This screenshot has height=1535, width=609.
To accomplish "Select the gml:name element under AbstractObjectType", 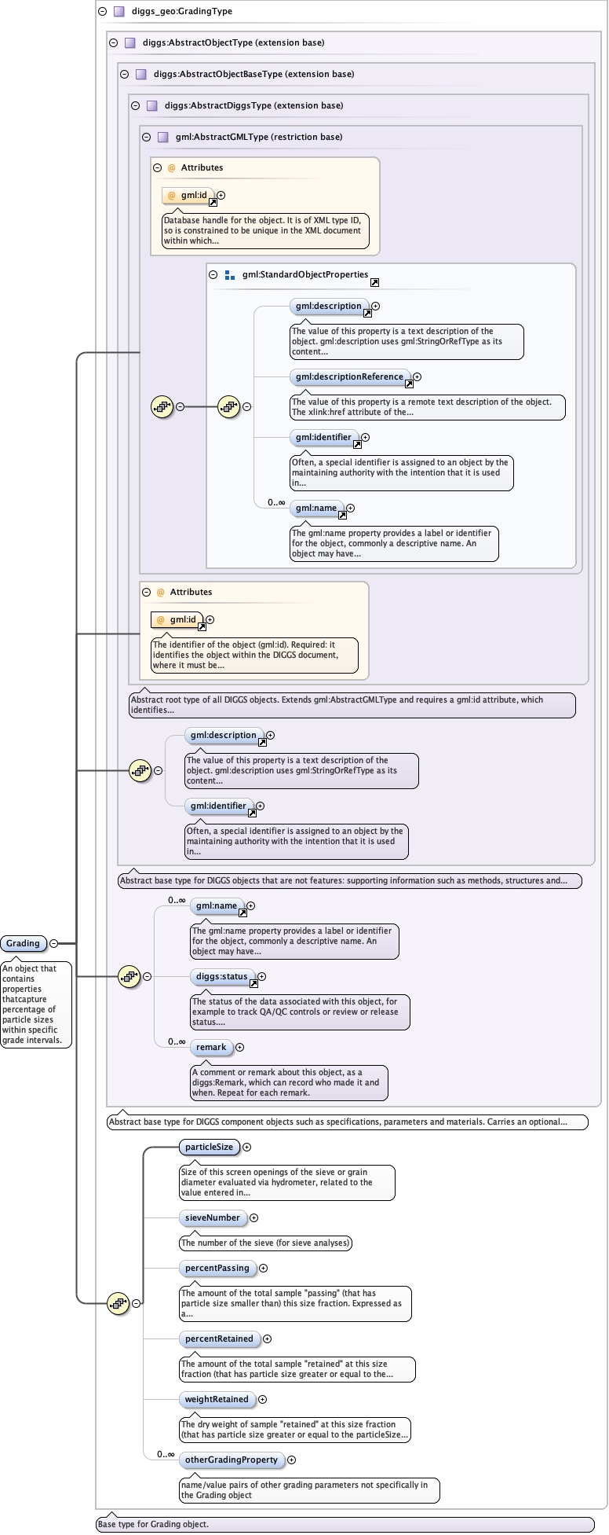I will (217, 906).
